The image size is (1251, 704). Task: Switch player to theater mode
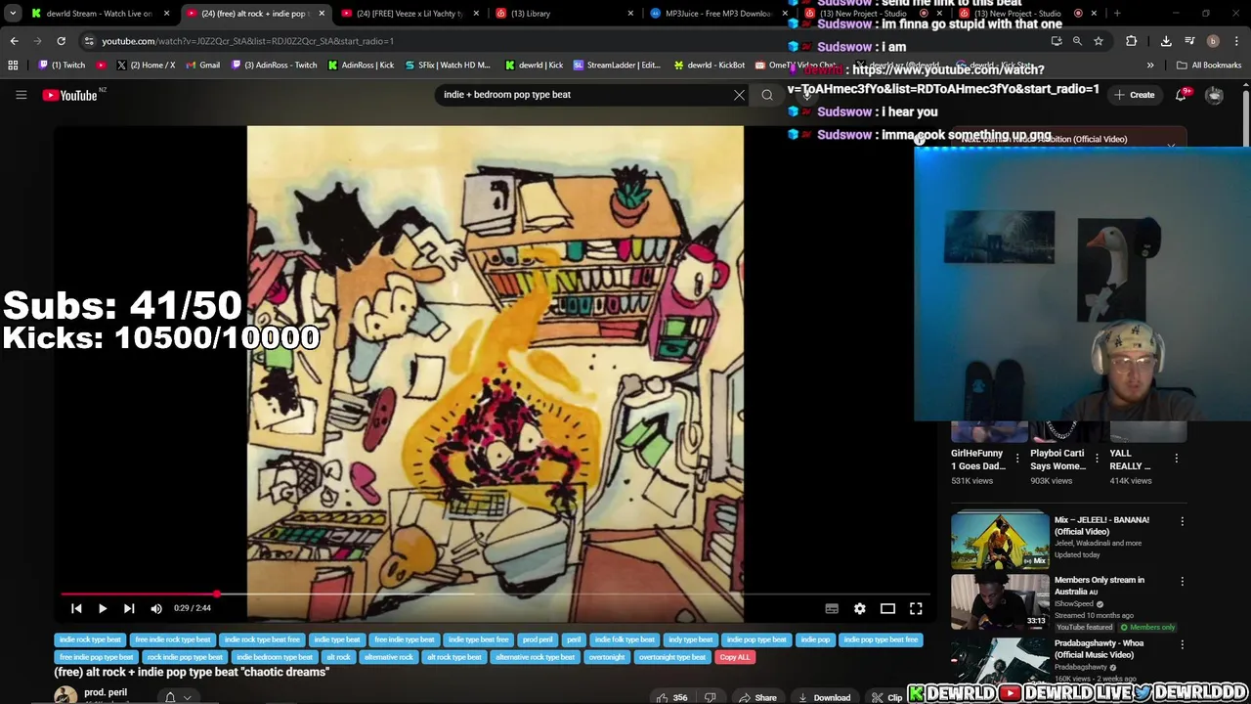[887, 608]
